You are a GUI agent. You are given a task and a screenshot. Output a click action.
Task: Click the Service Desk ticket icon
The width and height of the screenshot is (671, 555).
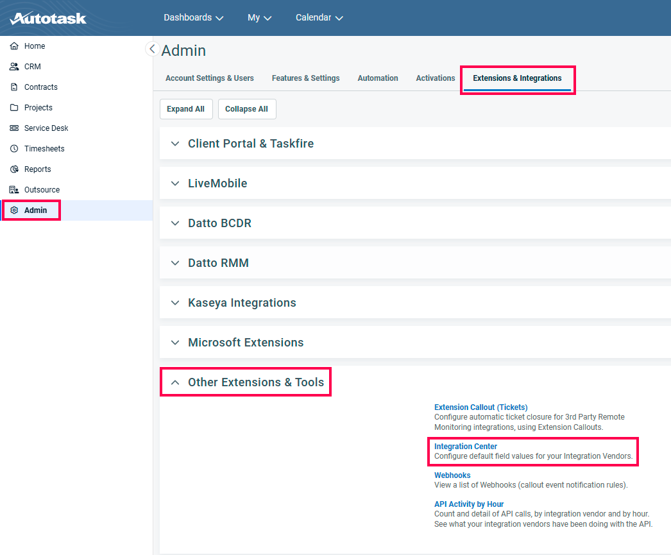[x=14, y=128]
